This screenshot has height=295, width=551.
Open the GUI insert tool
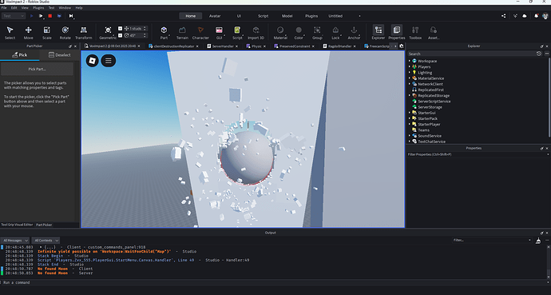(219, 33)
